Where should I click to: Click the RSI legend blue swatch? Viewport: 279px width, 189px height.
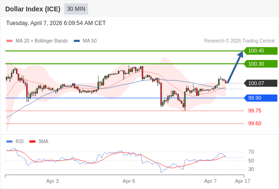9,142
